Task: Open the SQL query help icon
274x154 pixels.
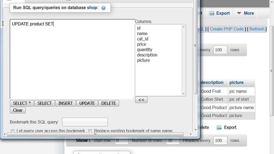Action: coord(104,8)
